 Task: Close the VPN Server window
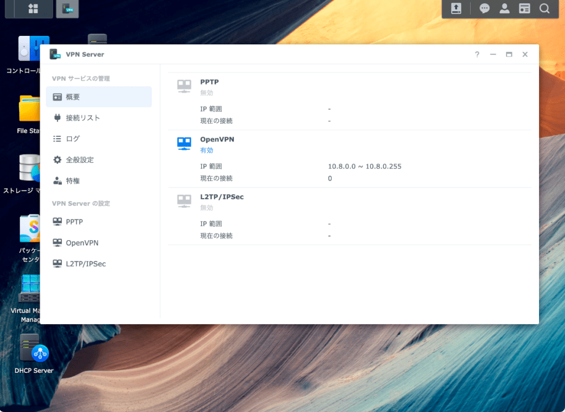click(525, 55)
